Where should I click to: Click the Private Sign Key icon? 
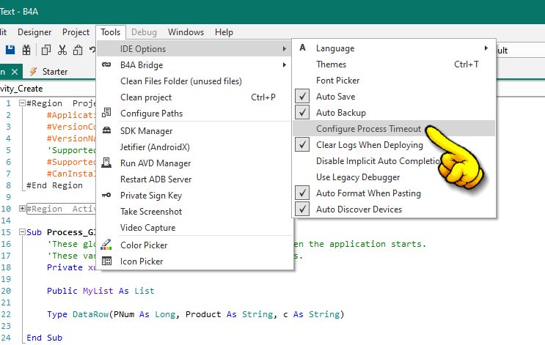pos(106,196)
